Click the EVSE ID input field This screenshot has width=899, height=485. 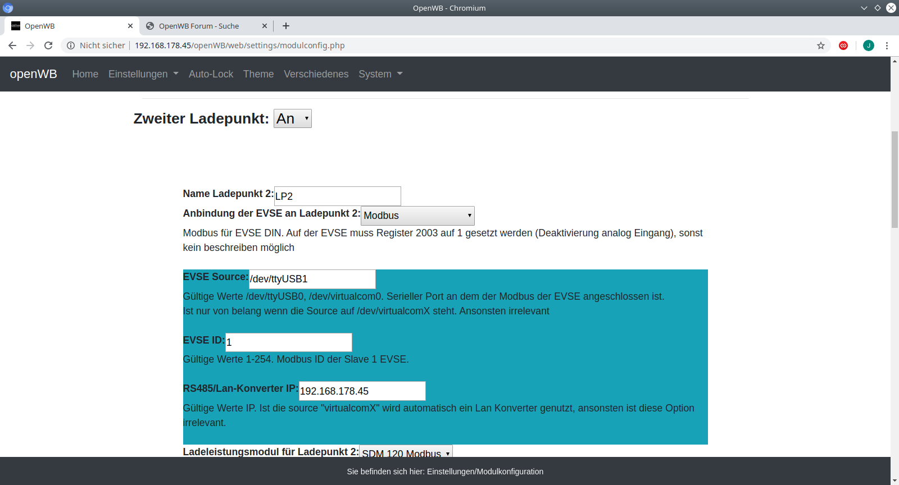pyautogui.click(x=289, y=342)
